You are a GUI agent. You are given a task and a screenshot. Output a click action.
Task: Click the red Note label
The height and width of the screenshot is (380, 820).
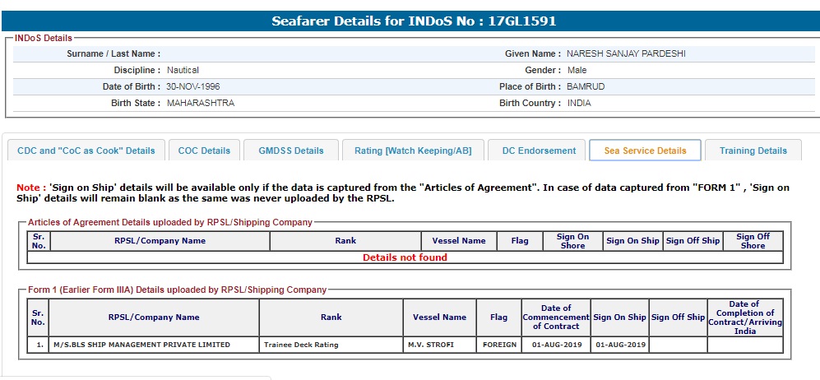(30, 188)
